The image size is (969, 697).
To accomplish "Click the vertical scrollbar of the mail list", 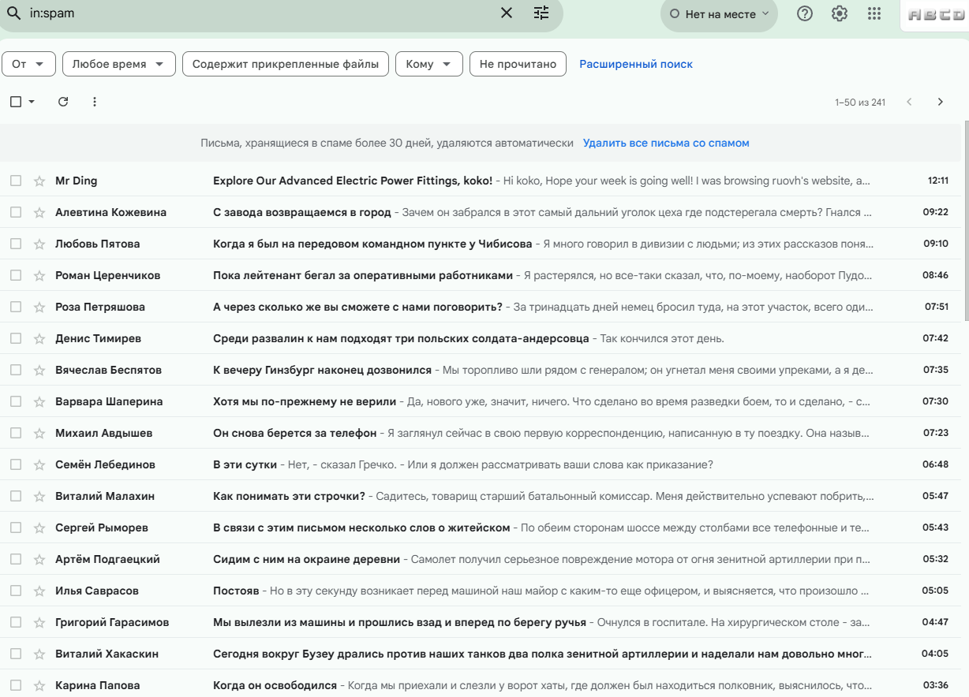I will tap(966, 221).
